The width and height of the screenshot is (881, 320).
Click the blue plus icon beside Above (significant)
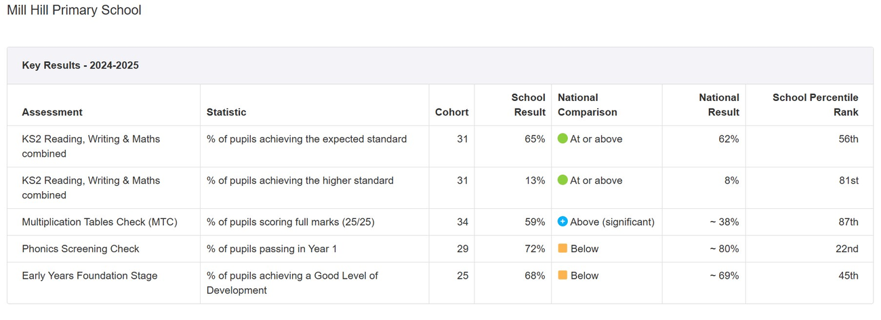tap(562, 222)
